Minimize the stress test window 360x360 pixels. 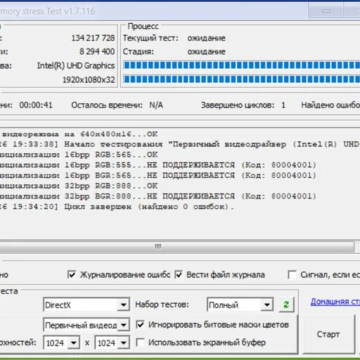(x=326, y=11)
